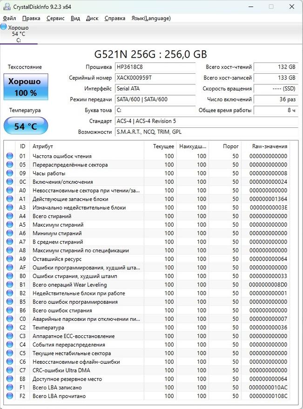This screenshot has width=303, height=409.
Task: Open the Справка menu
Action: [x=115, y=18]
